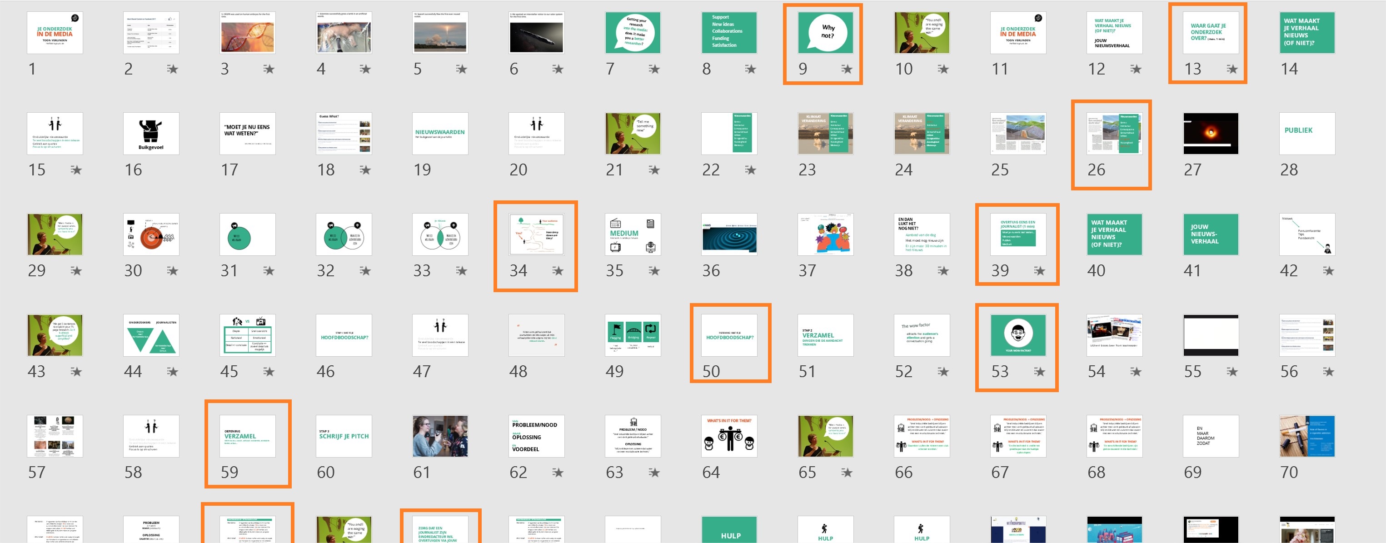1386x543 pixels.
Task: Click the star icon next to slide 42
Action: 1328,271
